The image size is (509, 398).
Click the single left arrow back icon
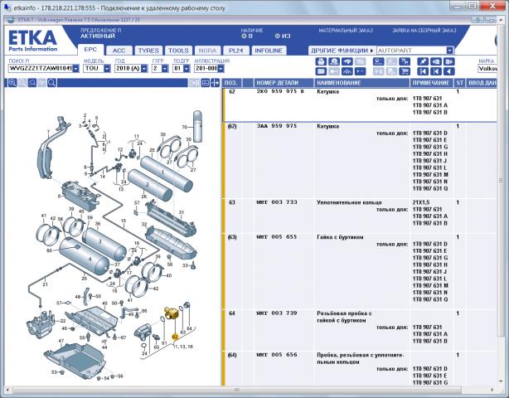[x=448, y=71]
